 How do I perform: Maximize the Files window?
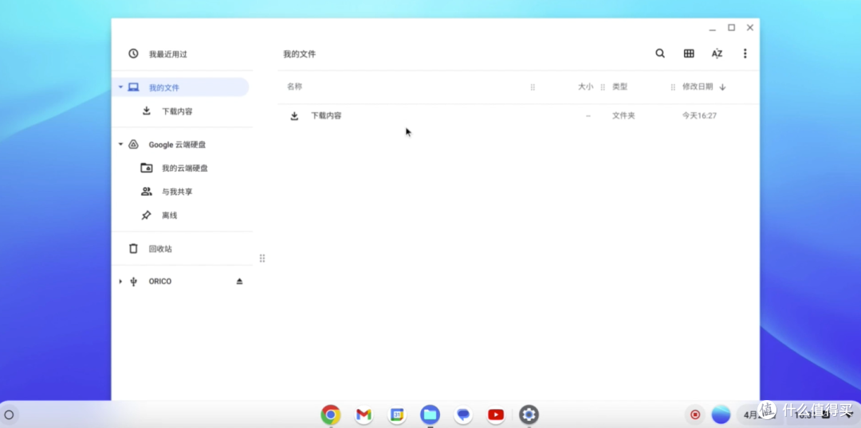(731, 27)
